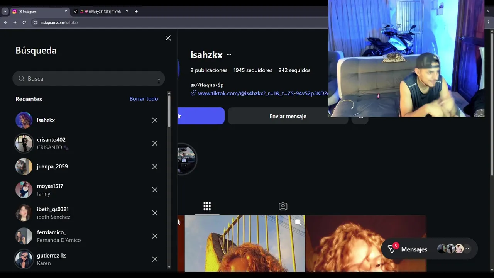Image resolution: width=494 pixels, height=278 pixels.
Task: Open isahzkx avatar in recents list
Action: click(x=24, y=120)
